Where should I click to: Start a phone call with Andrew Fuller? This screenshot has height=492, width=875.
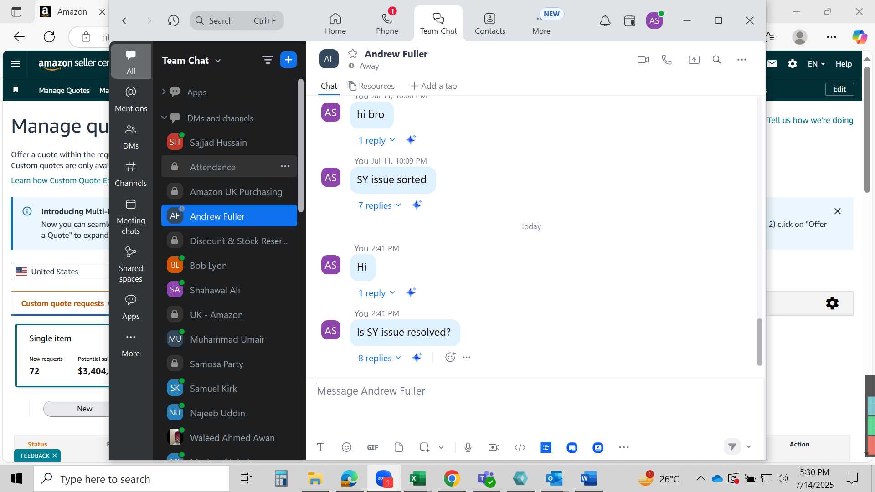coord(667,60)
